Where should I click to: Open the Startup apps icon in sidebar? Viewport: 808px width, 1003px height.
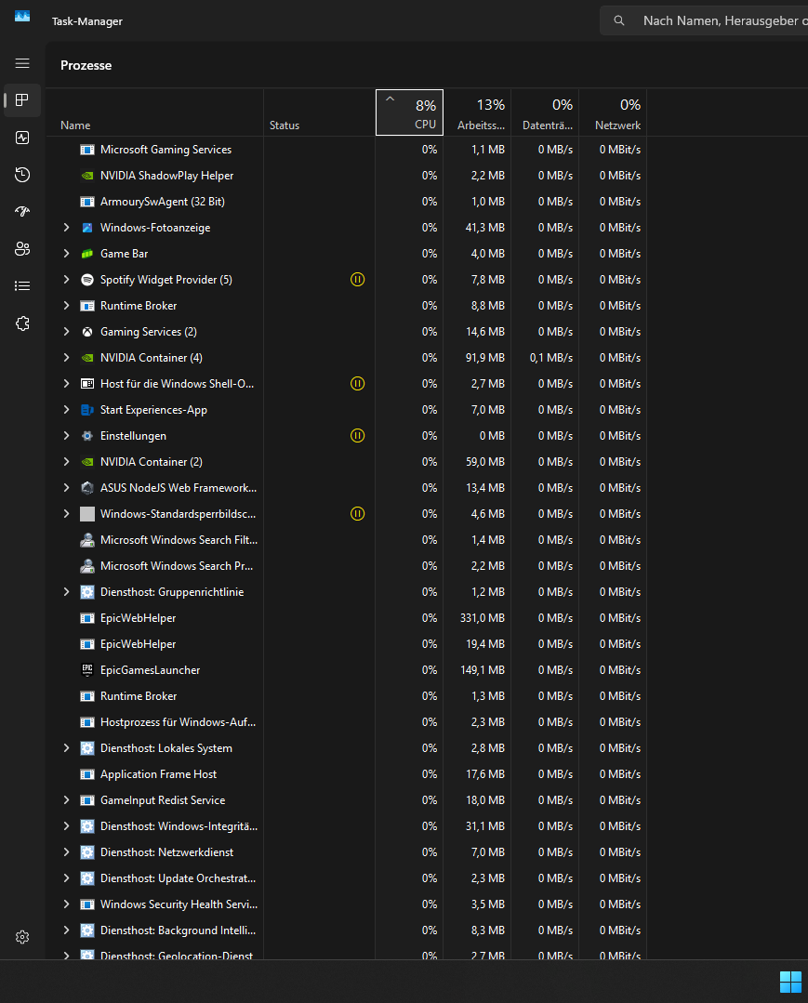22,212
